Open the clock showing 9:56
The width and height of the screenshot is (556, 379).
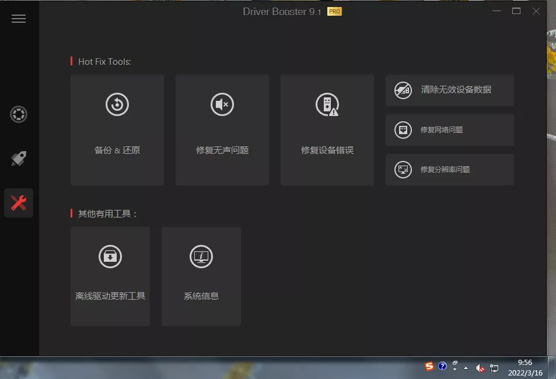coord(525,368)
